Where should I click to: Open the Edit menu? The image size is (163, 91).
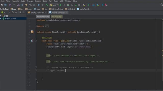3,1
